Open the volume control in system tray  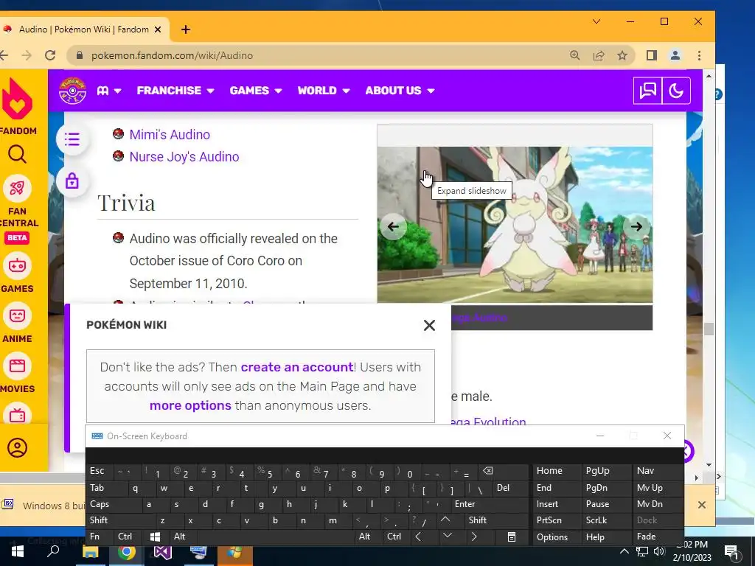click(x=659, y=551)
